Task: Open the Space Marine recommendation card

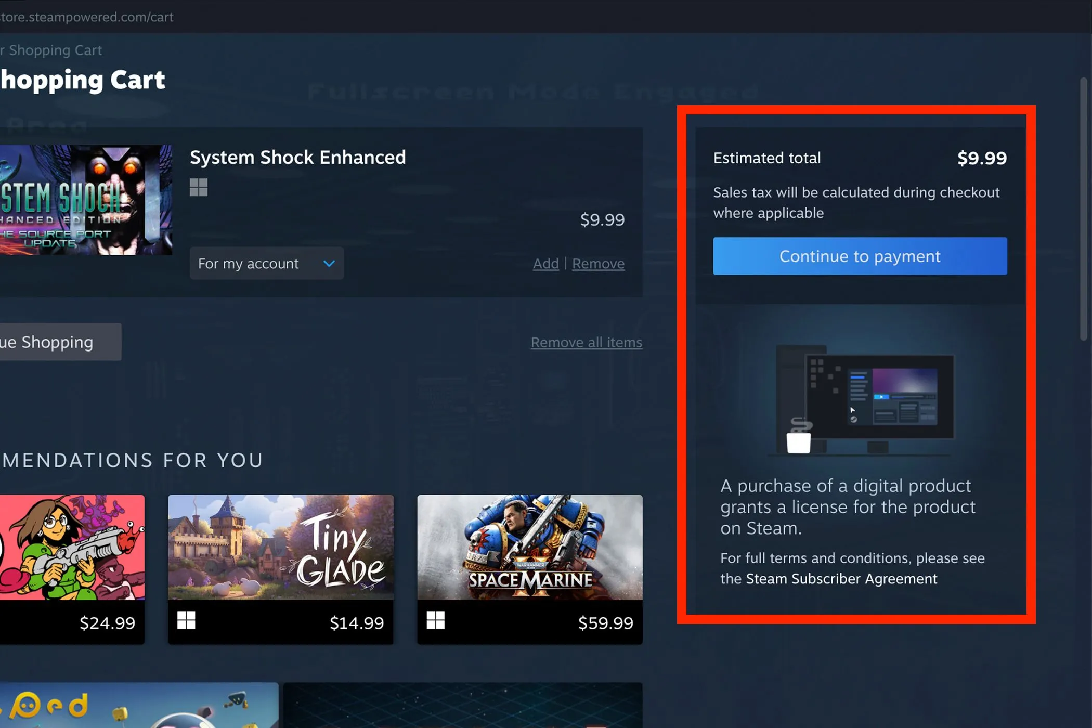Action: tap(529, 569)
